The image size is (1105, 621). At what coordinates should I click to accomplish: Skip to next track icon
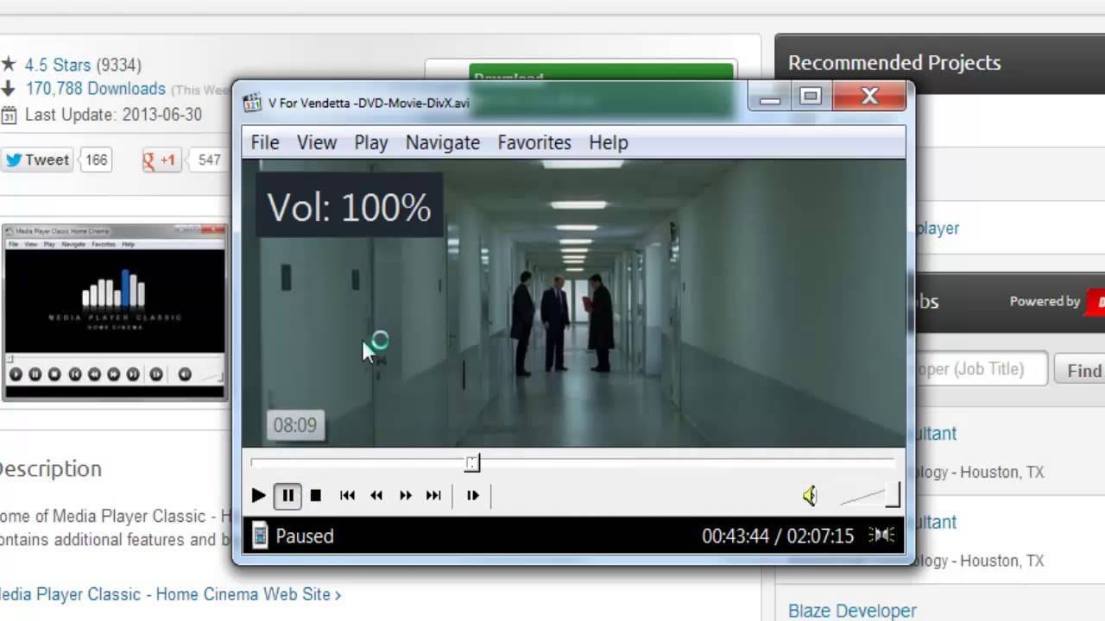(x=434, y=495)
